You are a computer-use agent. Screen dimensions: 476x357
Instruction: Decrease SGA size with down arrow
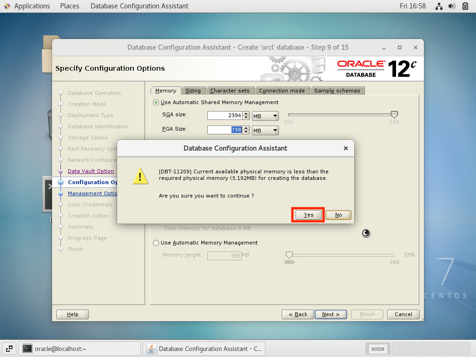pos(246,118)
